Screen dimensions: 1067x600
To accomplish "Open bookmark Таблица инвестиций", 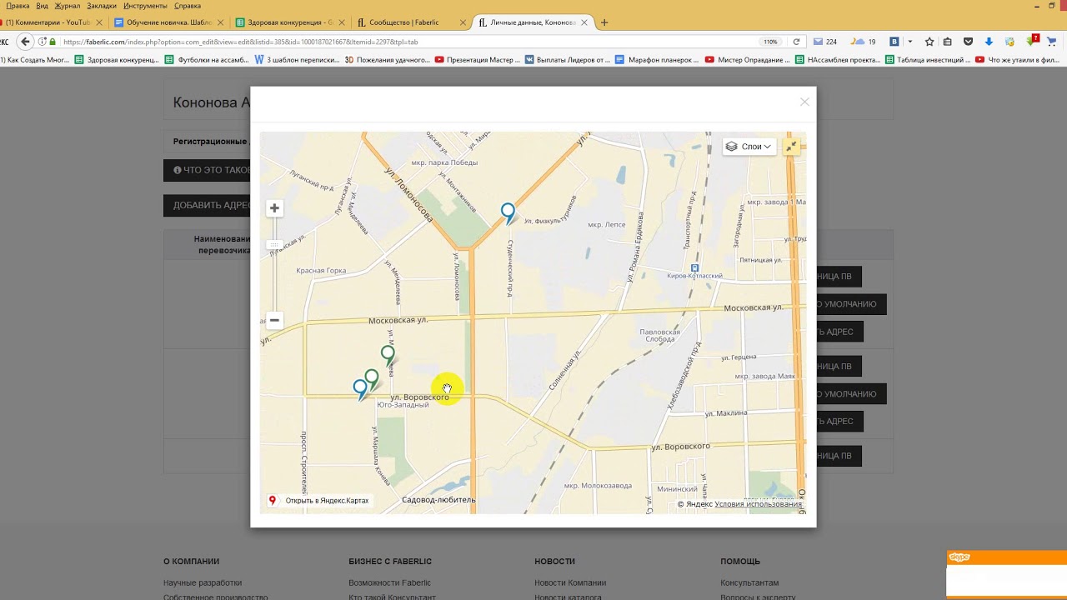I will pyautogui.click(x=928, y=60).
